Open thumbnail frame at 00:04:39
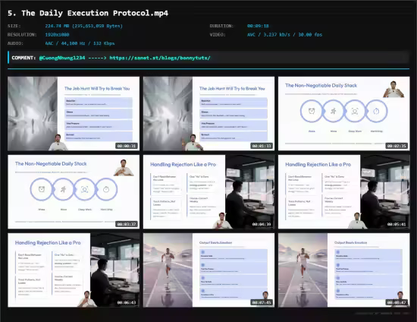Image resolution: width=417 pixels, height=322 pixels. tap(208, 192)
